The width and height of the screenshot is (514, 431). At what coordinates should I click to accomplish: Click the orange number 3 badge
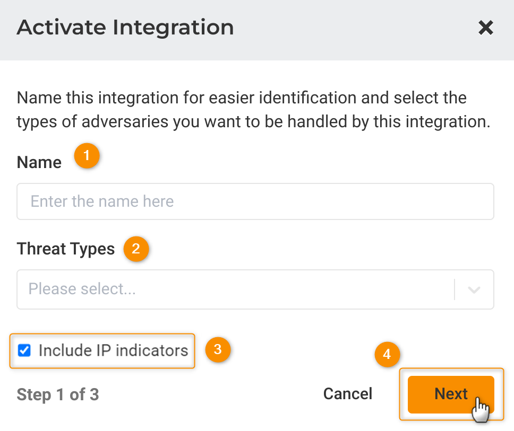[x=217, y=349]
